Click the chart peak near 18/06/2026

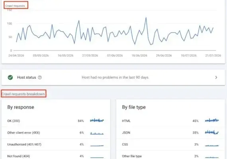pos(146,17)
